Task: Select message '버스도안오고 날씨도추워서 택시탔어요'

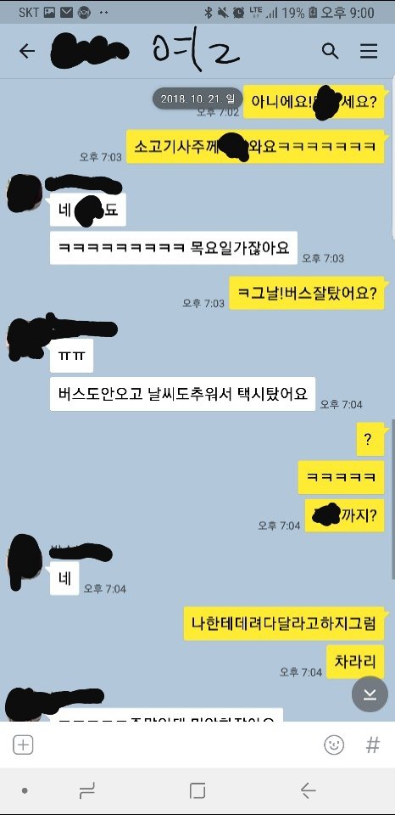Action: coord(183,393)
